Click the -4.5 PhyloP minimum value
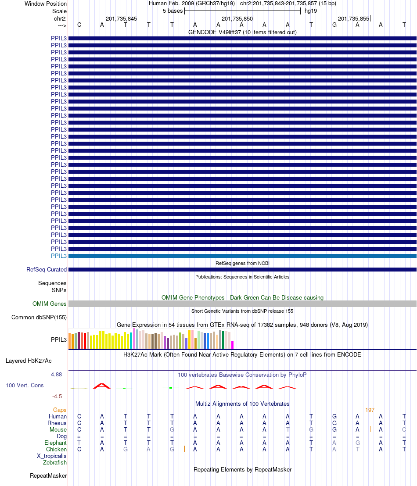Screen dimensions: 417x486 (x=57, y=397)
